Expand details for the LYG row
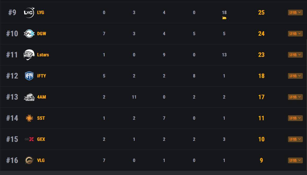Viewport: 307px width, 175px height. pyautogui.click(x=295, y=13)
